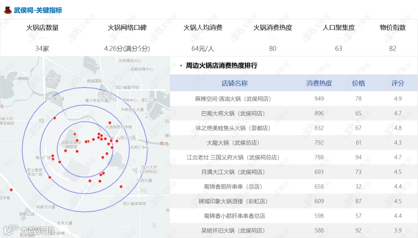Select the 火锅消费热度 metric label
Image resolution: width=418 pixels, height=238 pixels.
(x=273, y=28)
